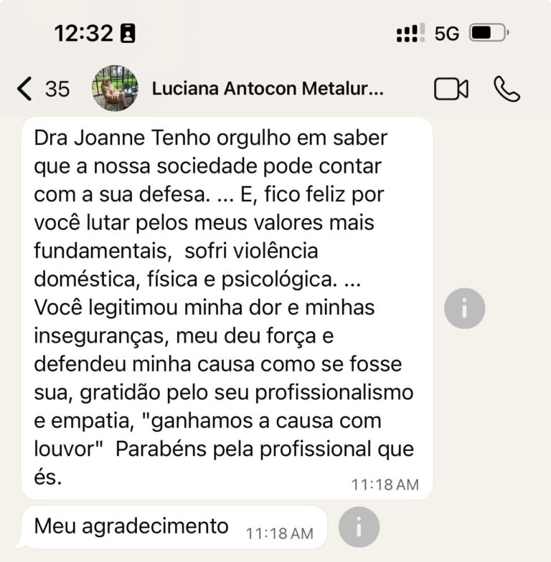Open info for the long Dra Joanne message
The image size is (551, 562).
point(464,308)
